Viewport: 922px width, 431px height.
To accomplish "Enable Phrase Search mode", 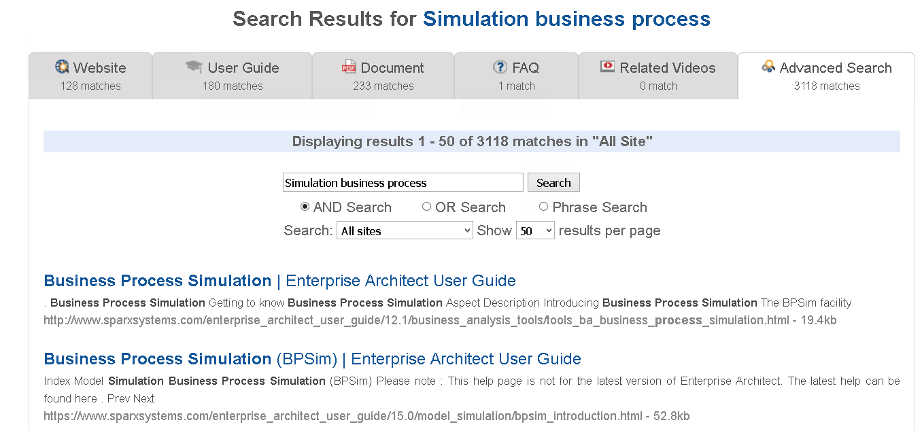I will [543, 207].
